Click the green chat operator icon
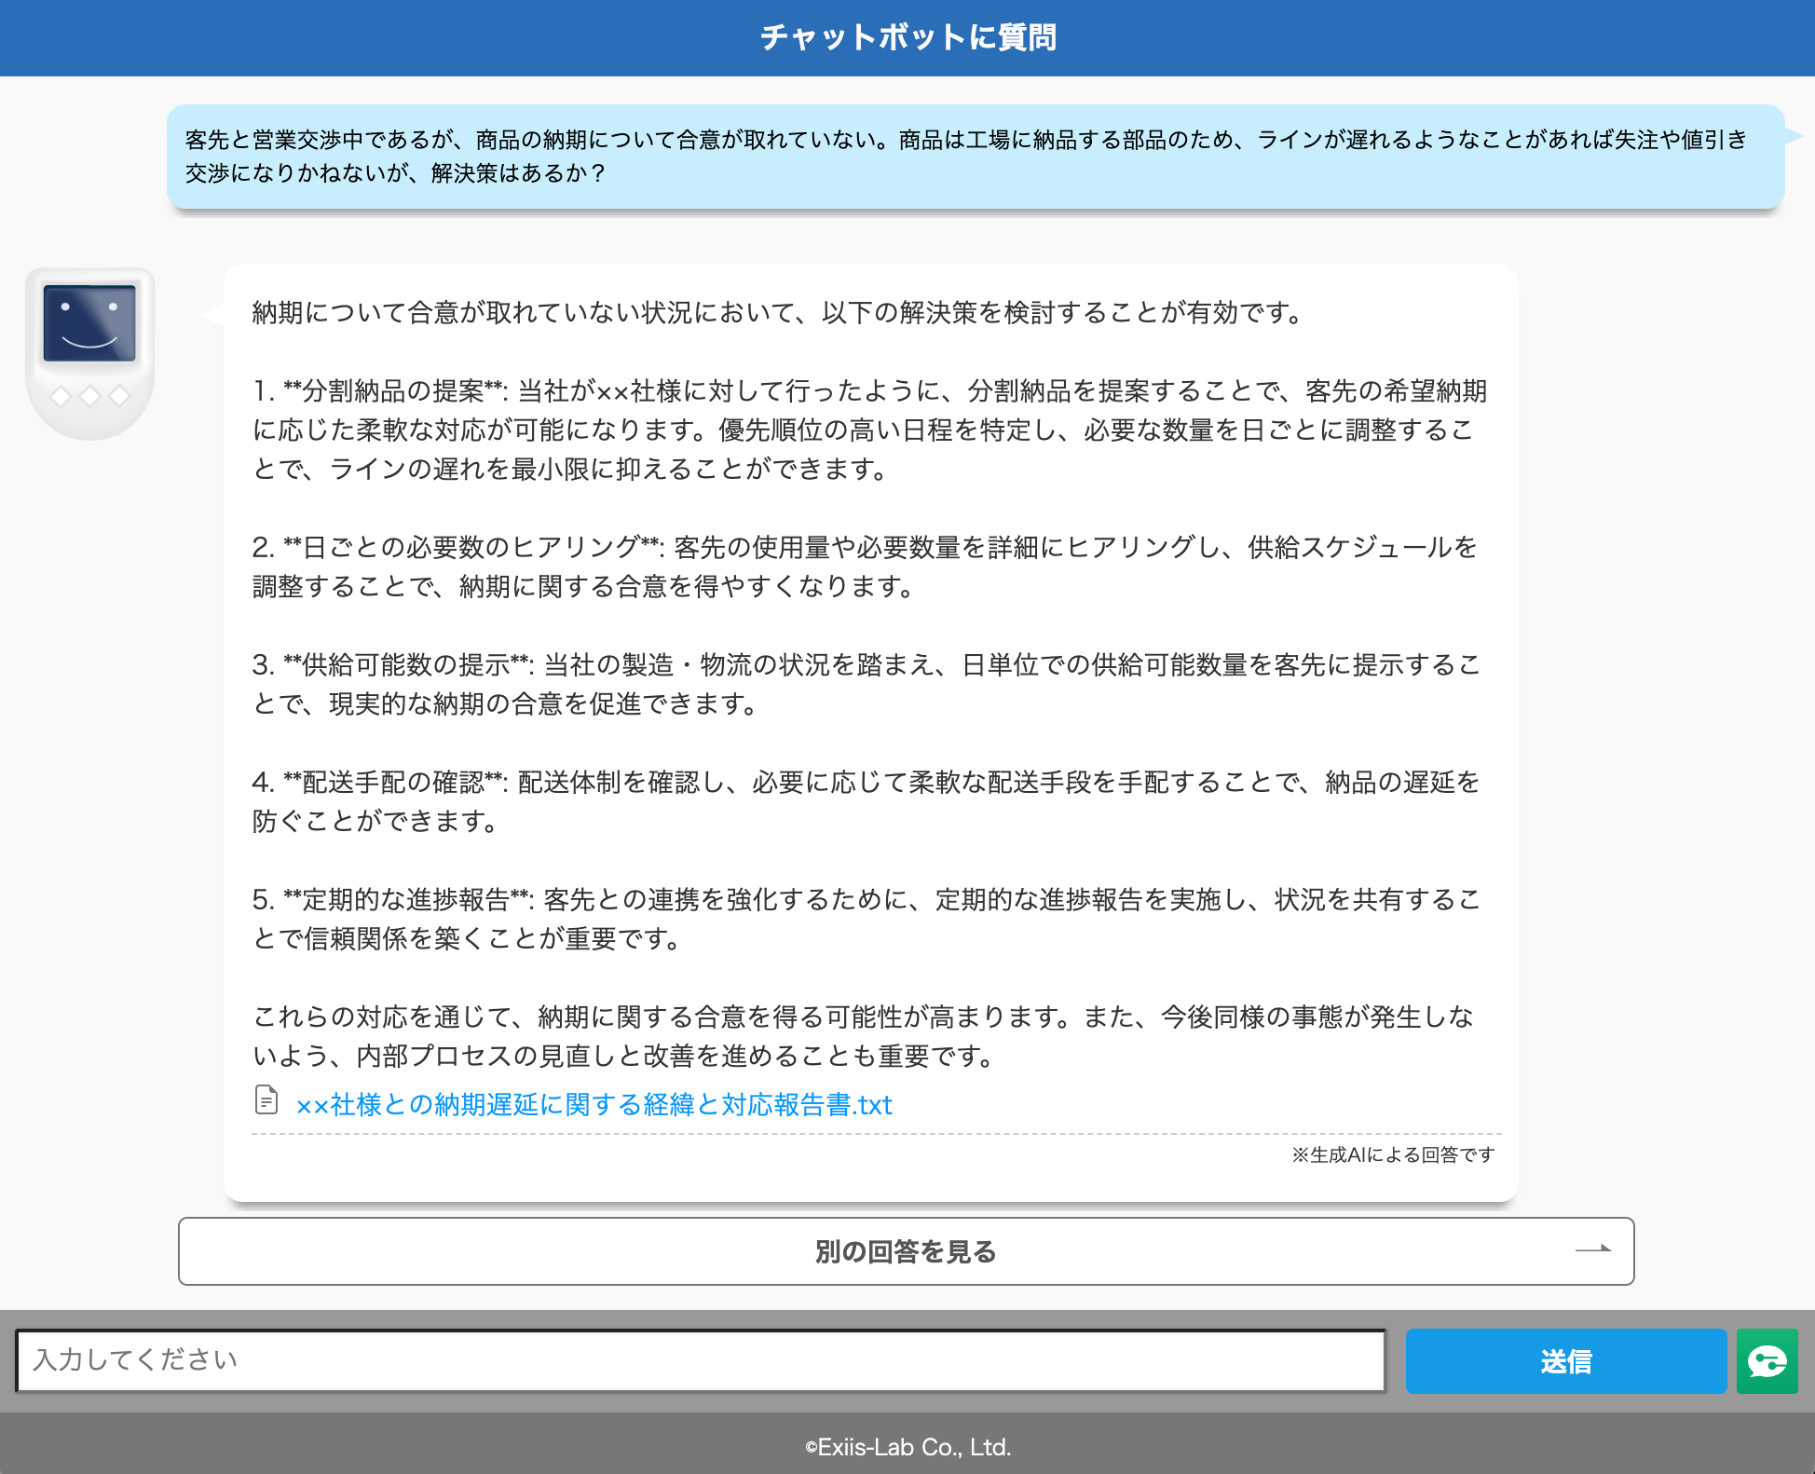Screen dimensions: 1815x1474 [x=1767, y=1361]
